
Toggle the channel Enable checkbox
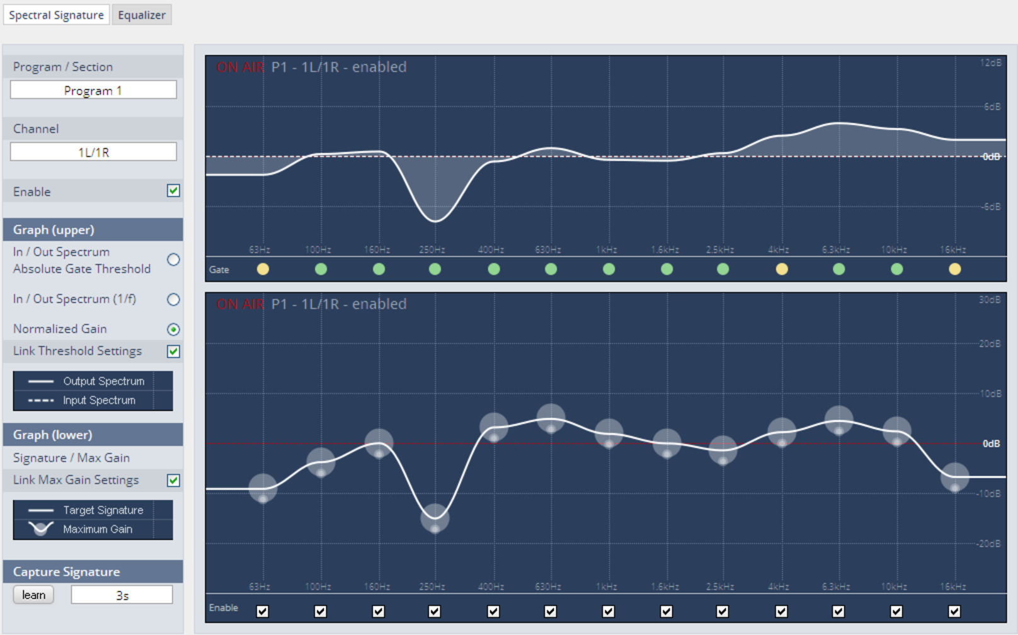pyautogui.click(x=173, y=191)
